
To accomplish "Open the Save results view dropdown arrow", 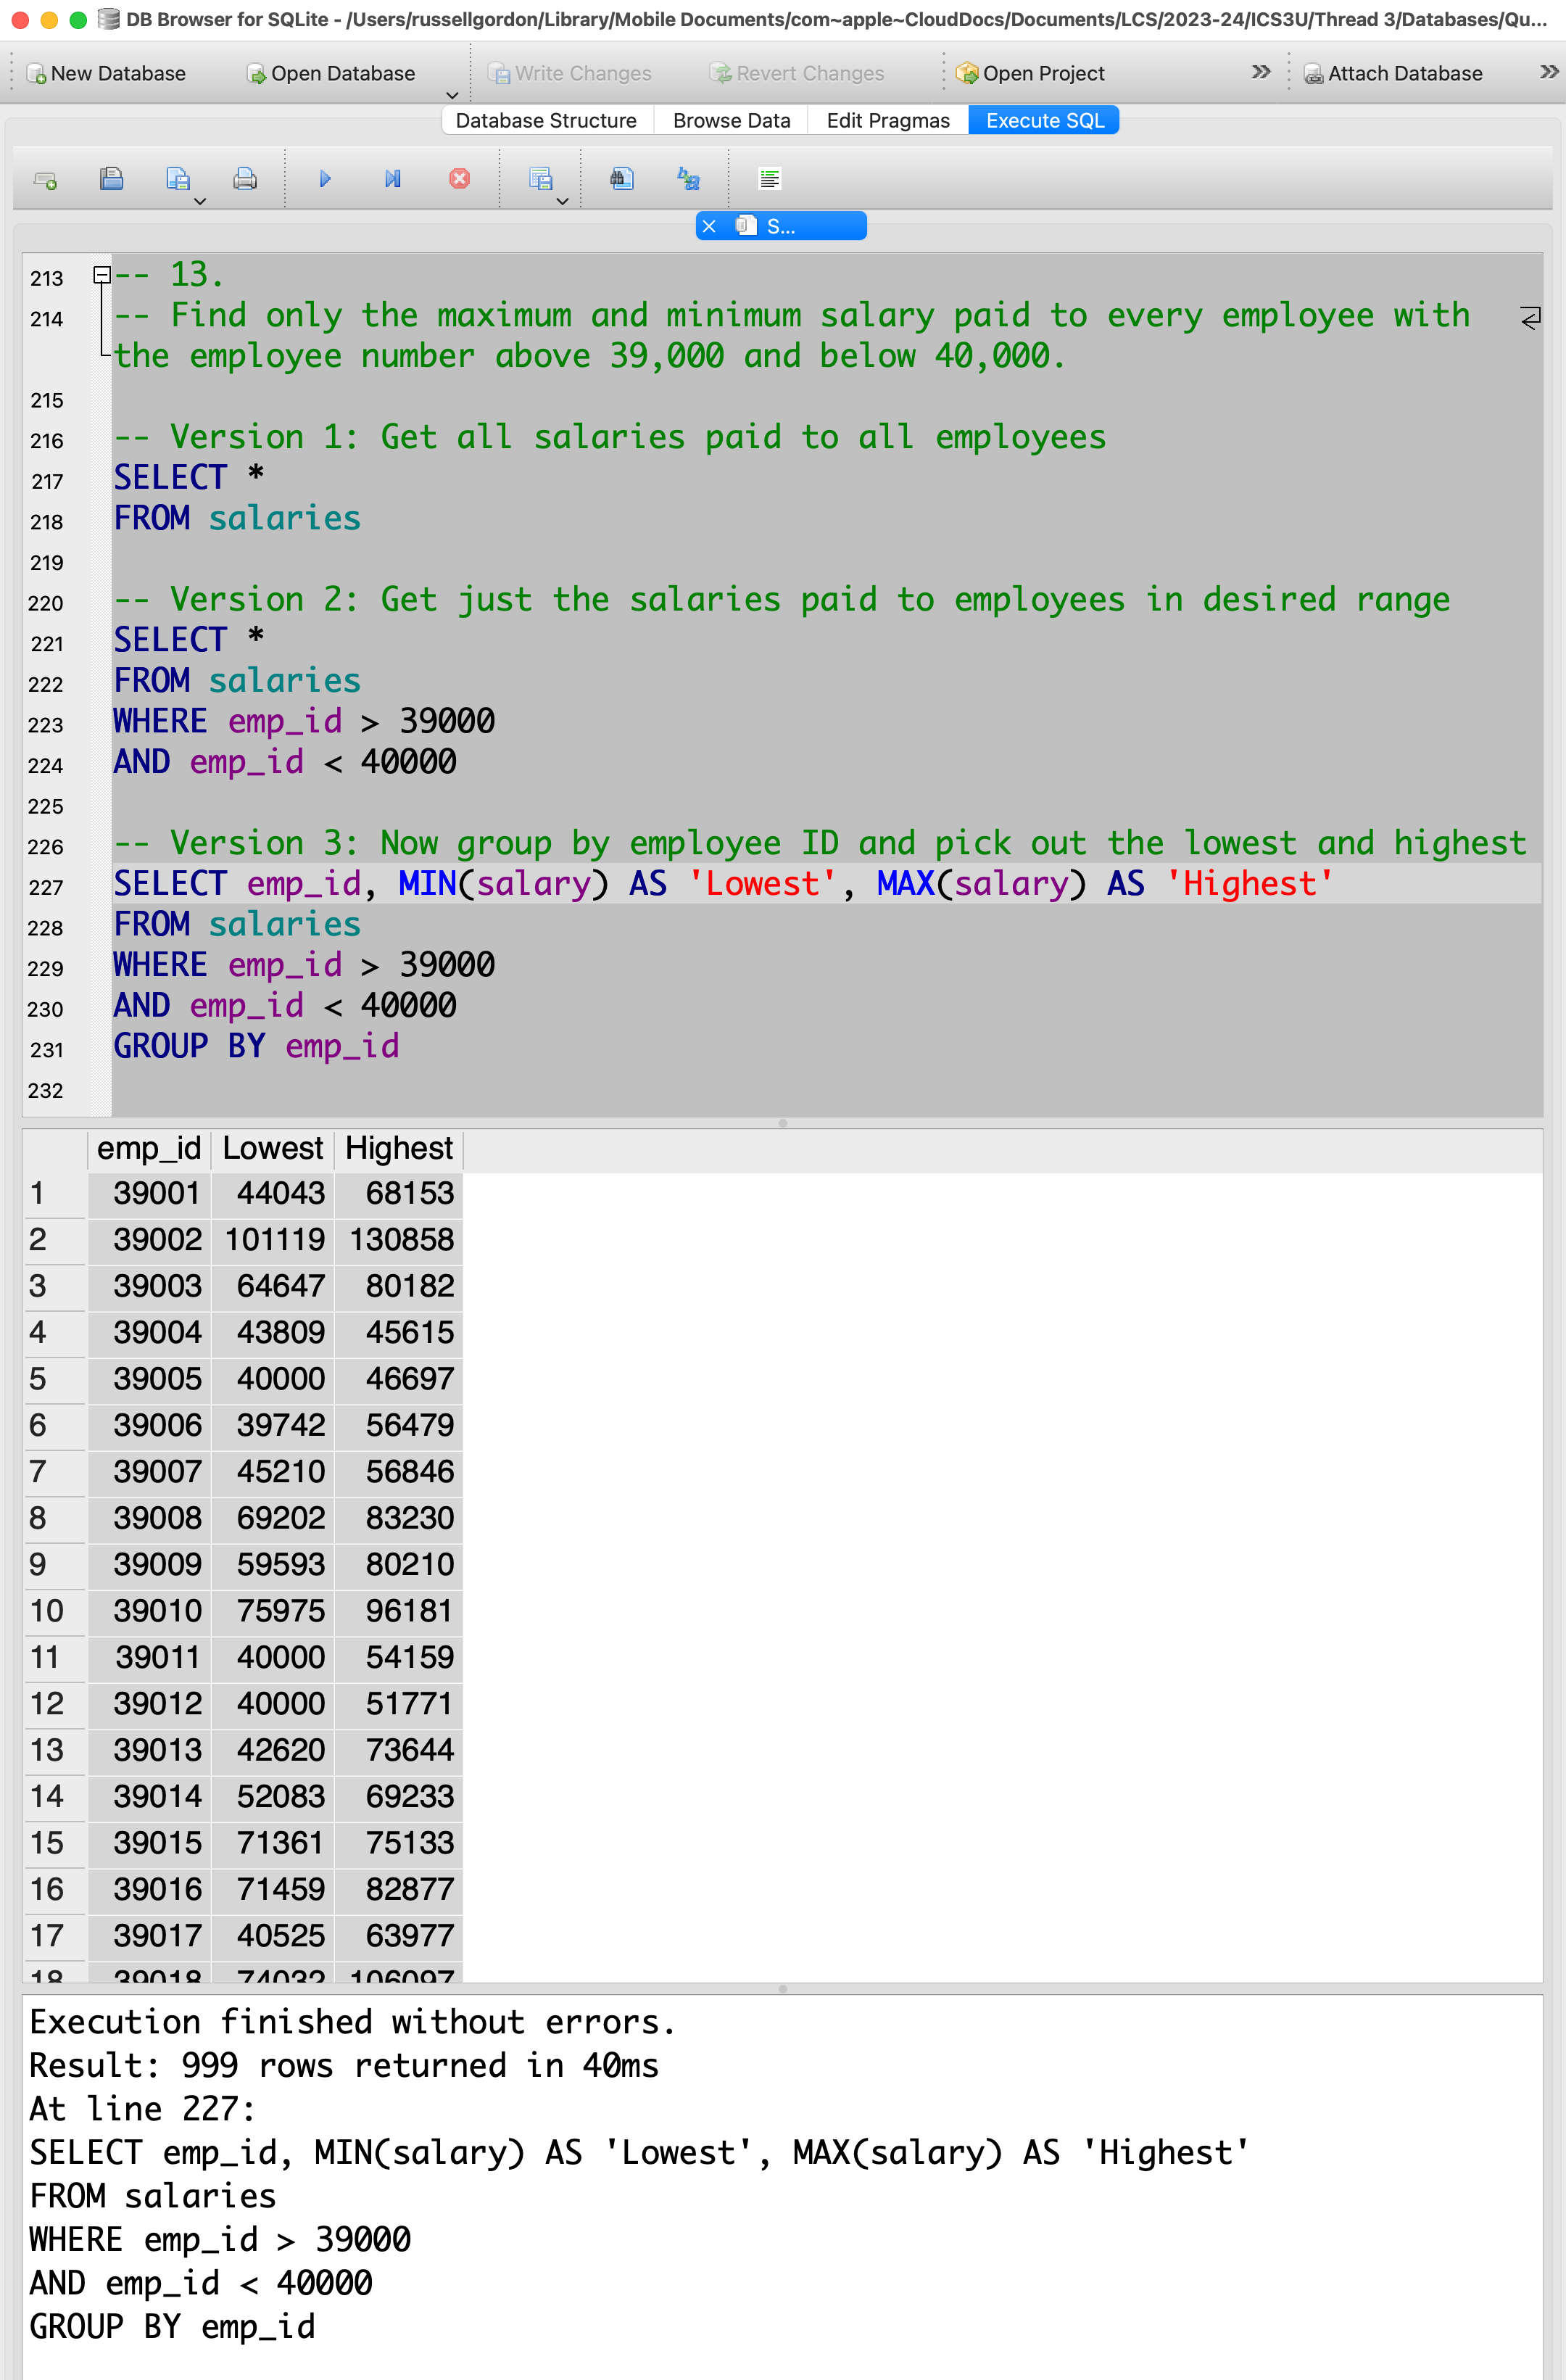I will (x=562, y=201).
